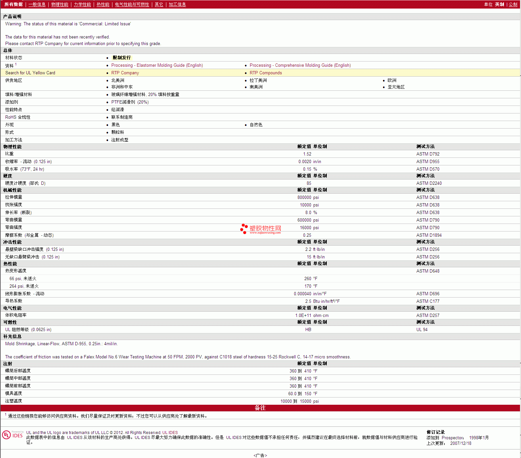This screenshot has height=458, width=521.
Task: Switch to the 物理性能 tab
Action: (x=59, y=4)
